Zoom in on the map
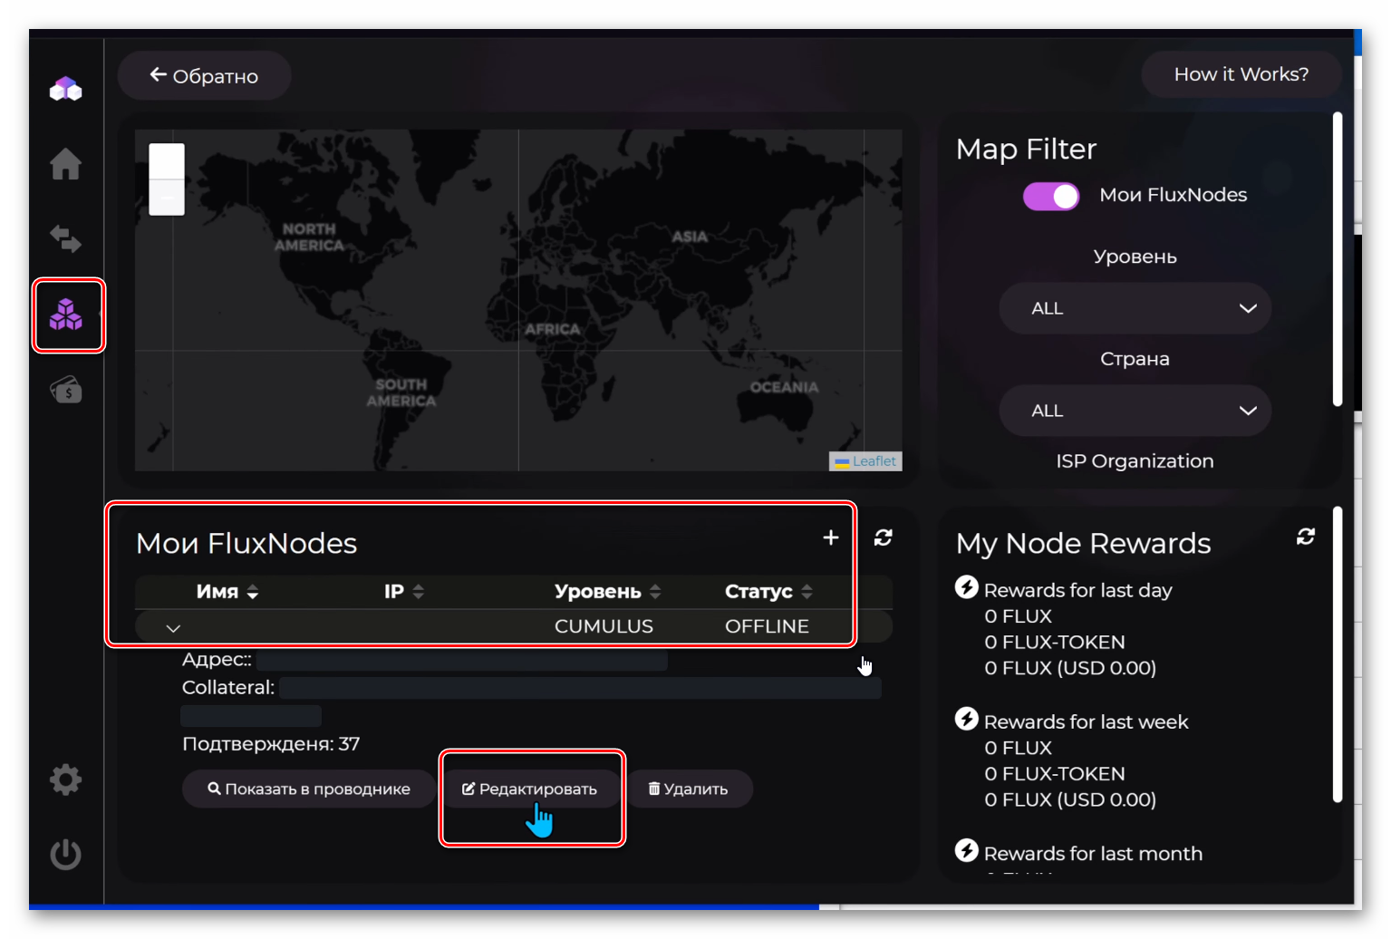Screen dimensions: 1391x939 click(x=167, y=161)
